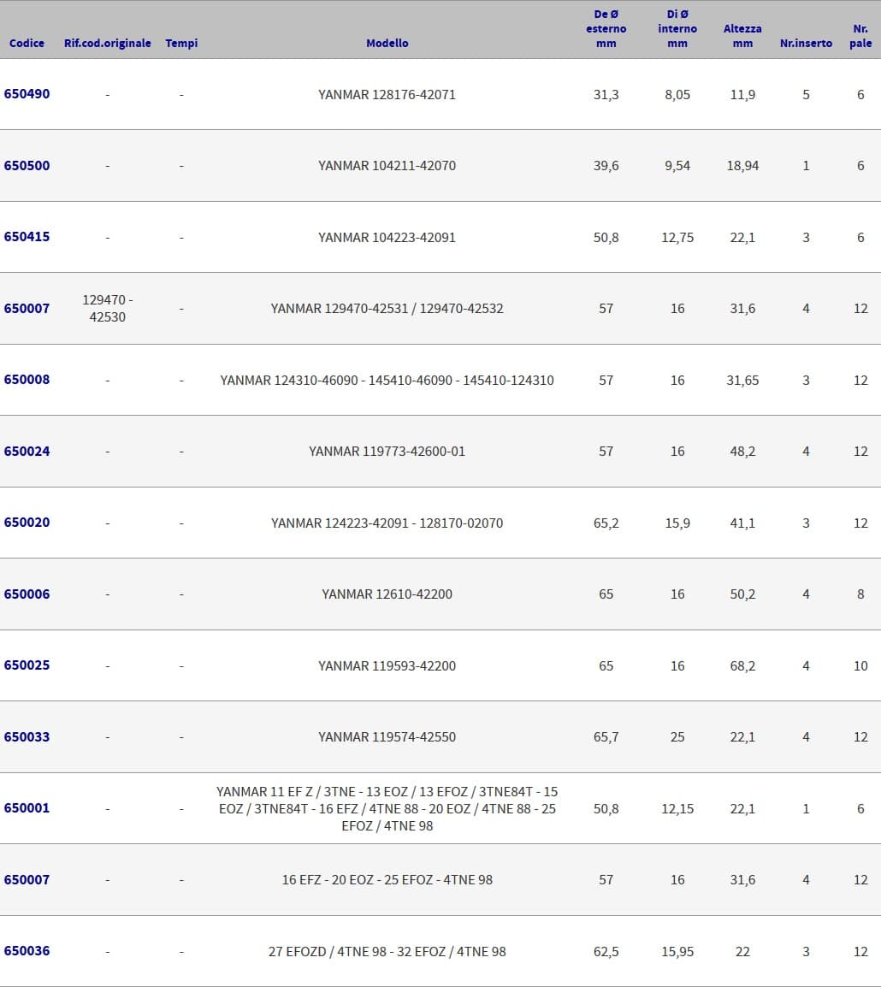
Task: Click the Rif.cod.originale column header
Action: (108, 43)
